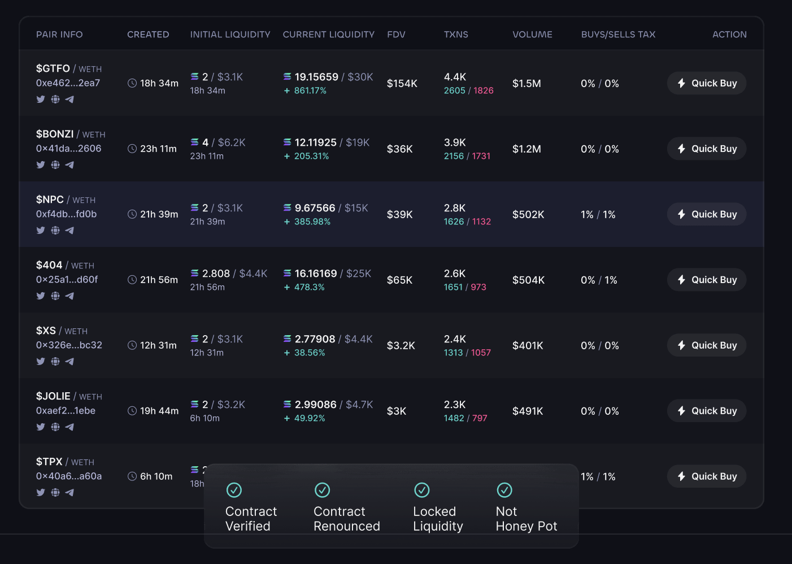
Task: Click the Not Honey Pot check icon
Action: (504, 490)
